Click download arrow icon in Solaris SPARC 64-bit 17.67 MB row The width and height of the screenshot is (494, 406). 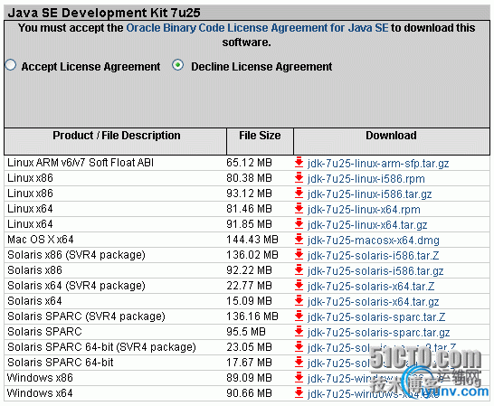click(299, 363)
